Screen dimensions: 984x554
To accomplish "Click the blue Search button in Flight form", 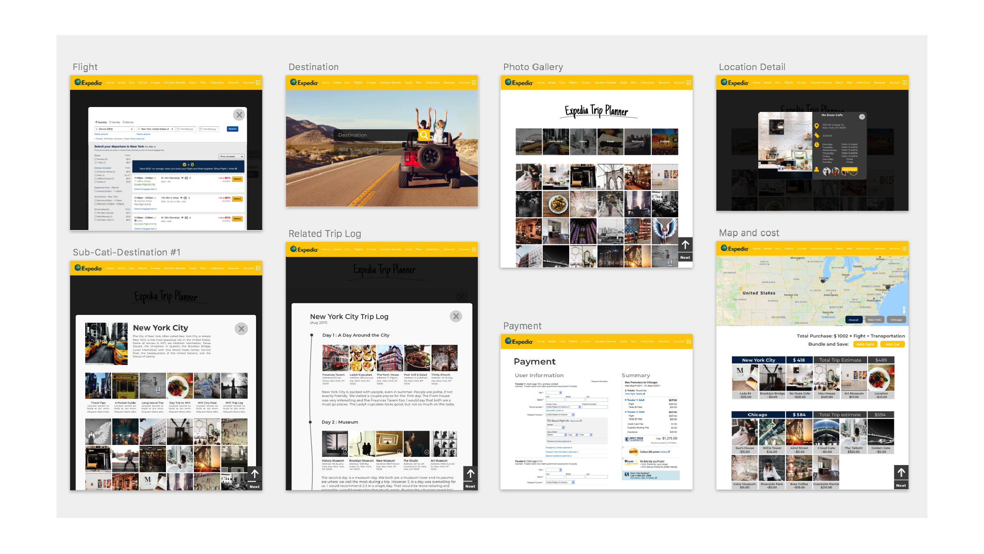I will click(x=232, y=129).
